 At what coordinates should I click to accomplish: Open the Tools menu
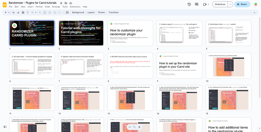[65, 7]
